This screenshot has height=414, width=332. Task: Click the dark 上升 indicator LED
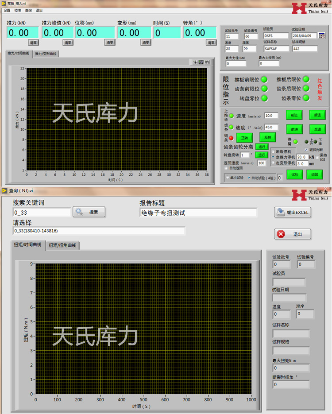306,142
